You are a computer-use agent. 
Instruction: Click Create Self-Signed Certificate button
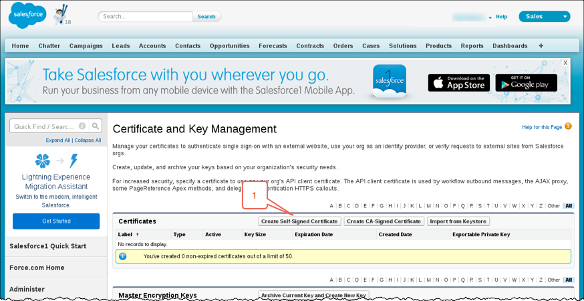[x=299, y=221]
